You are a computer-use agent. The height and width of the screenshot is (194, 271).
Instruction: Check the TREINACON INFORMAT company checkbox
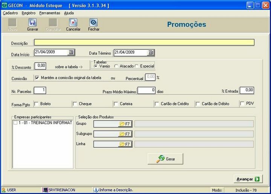click(15, 123)
